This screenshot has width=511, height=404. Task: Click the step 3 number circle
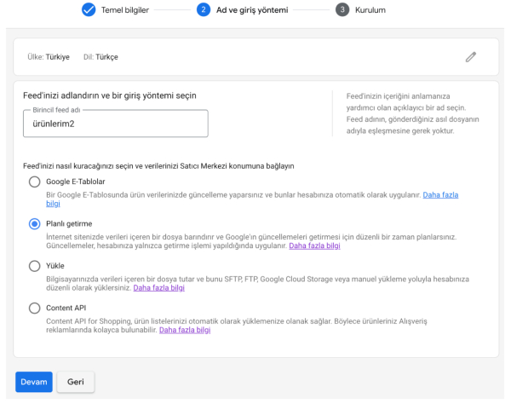tap(342, 10)
